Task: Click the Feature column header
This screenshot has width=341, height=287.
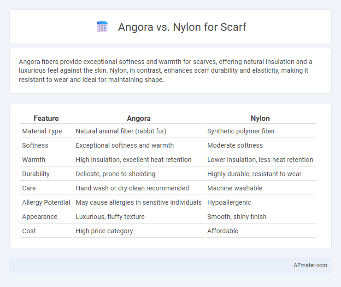Action: click(x=46, y=118)
